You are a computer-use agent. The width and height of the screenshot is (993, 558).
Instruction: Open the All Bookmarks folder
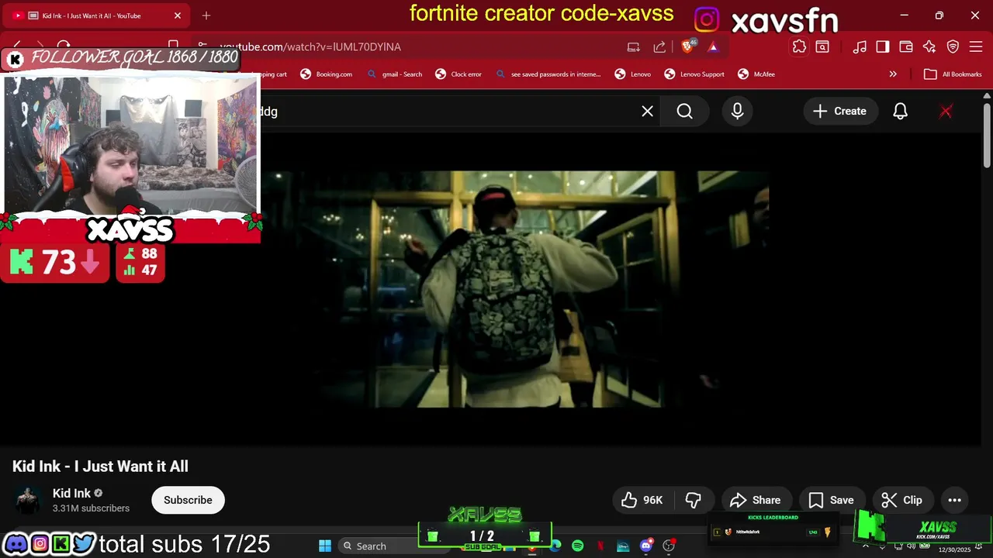(953, 74)
